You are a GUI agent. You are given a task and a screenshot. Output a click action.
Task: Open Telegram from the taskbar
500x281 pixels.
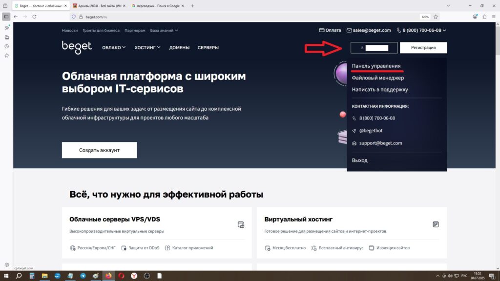click(x=83, y=276)
